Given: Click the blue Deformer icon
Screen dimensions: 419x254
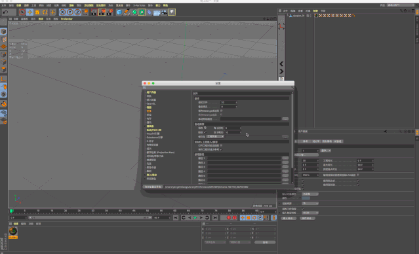Looking at the screenshot, I should point(150,12).
